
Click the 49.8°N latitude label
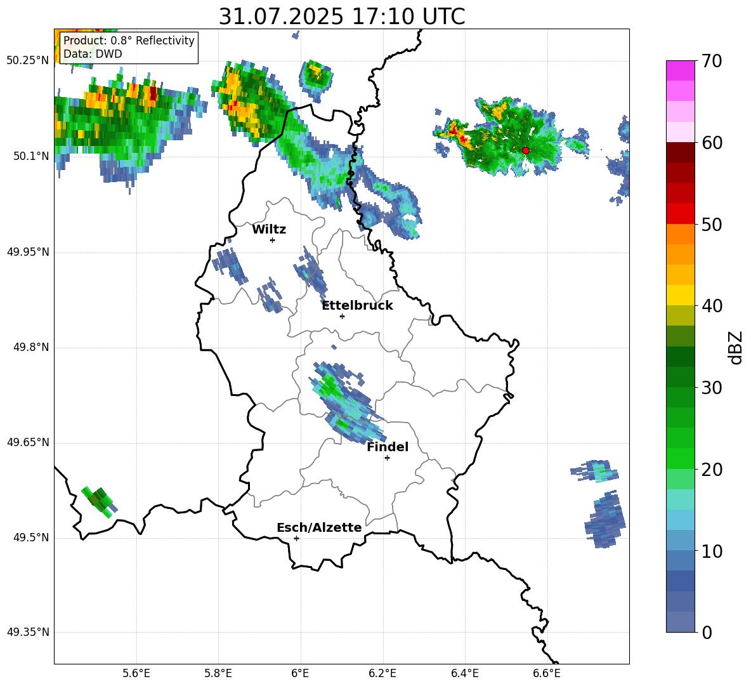(31, 347)
